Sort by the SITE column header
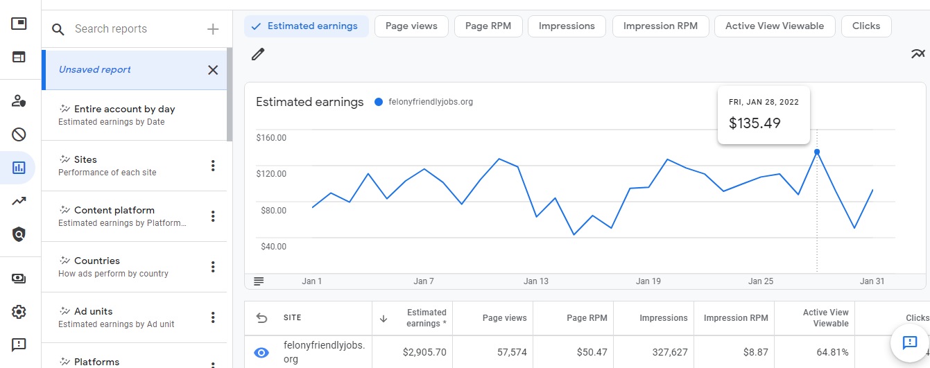This screenshot has height=368, width=930. pyautogui.click(x=292, y=318)
